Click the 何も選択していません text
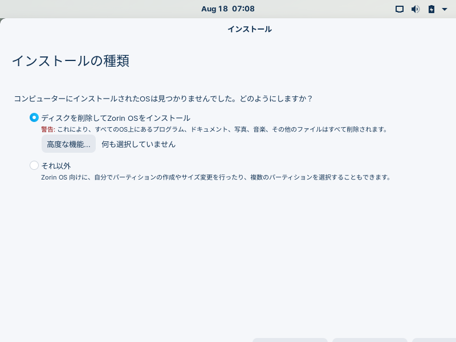Viewport: 456px width, 342px height. pos(139,144)
